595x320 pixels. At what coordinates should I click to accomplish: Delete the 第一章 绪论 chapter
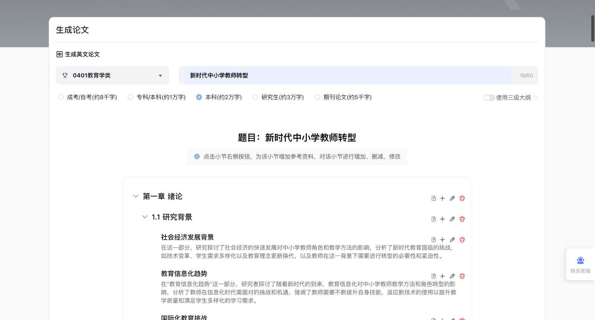462,198
